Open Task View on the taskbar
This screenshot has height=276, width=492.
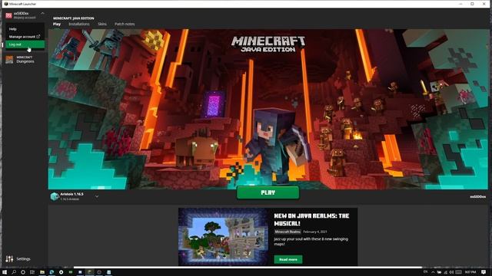coord(32,272)
